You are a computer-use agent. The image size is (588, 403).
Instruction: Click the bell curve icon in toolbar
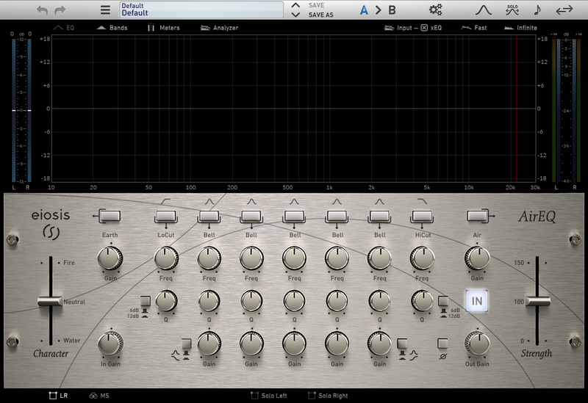484,10
